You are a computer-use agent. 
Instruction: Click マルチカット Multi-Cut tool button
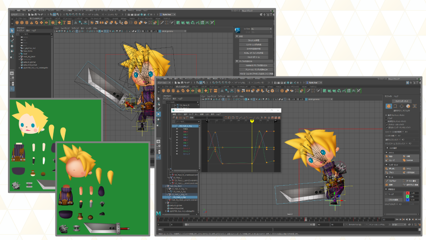click(393, 181)
